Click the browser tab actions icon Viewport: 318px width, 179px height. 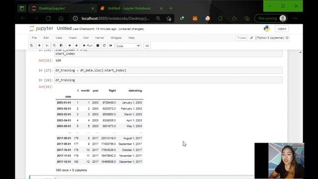click(22, 8)
